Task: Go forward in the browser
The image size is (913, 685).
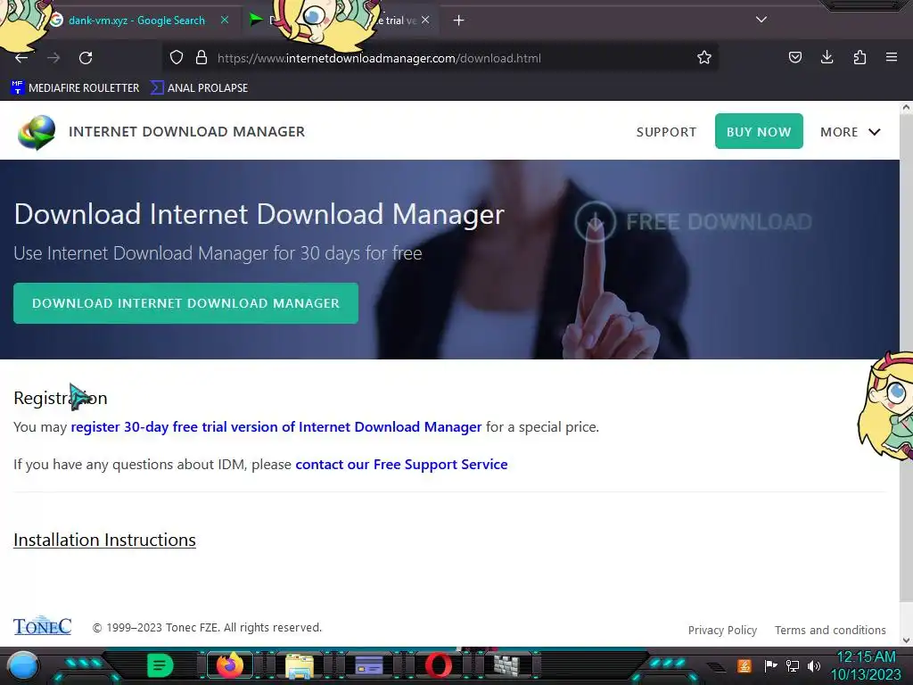Action: click(53, 58)
